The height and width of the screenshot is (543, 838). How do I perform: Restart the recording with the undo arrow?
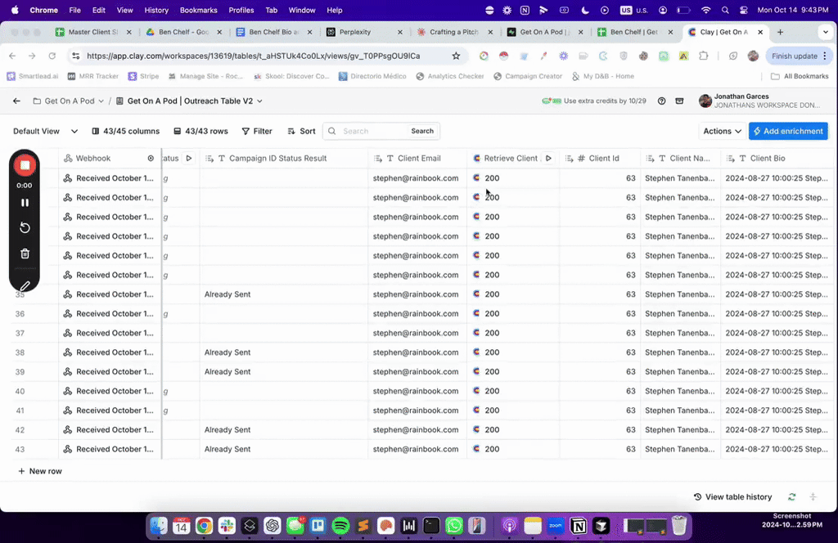(25, 228)
